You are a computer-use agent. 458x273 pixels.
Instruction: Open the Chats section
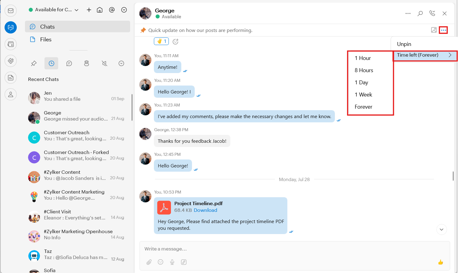[77, 26]
